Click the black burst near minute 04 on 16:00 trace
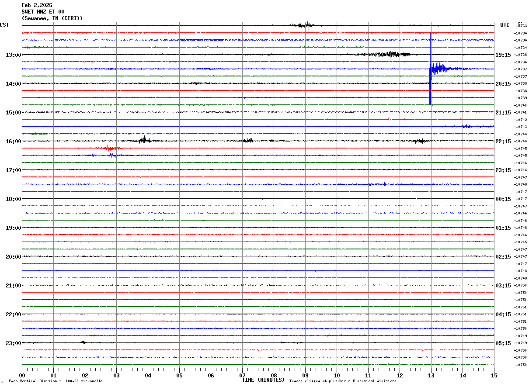Image resolution: width=529 pixels, height=387 pixels. point(144,141)
